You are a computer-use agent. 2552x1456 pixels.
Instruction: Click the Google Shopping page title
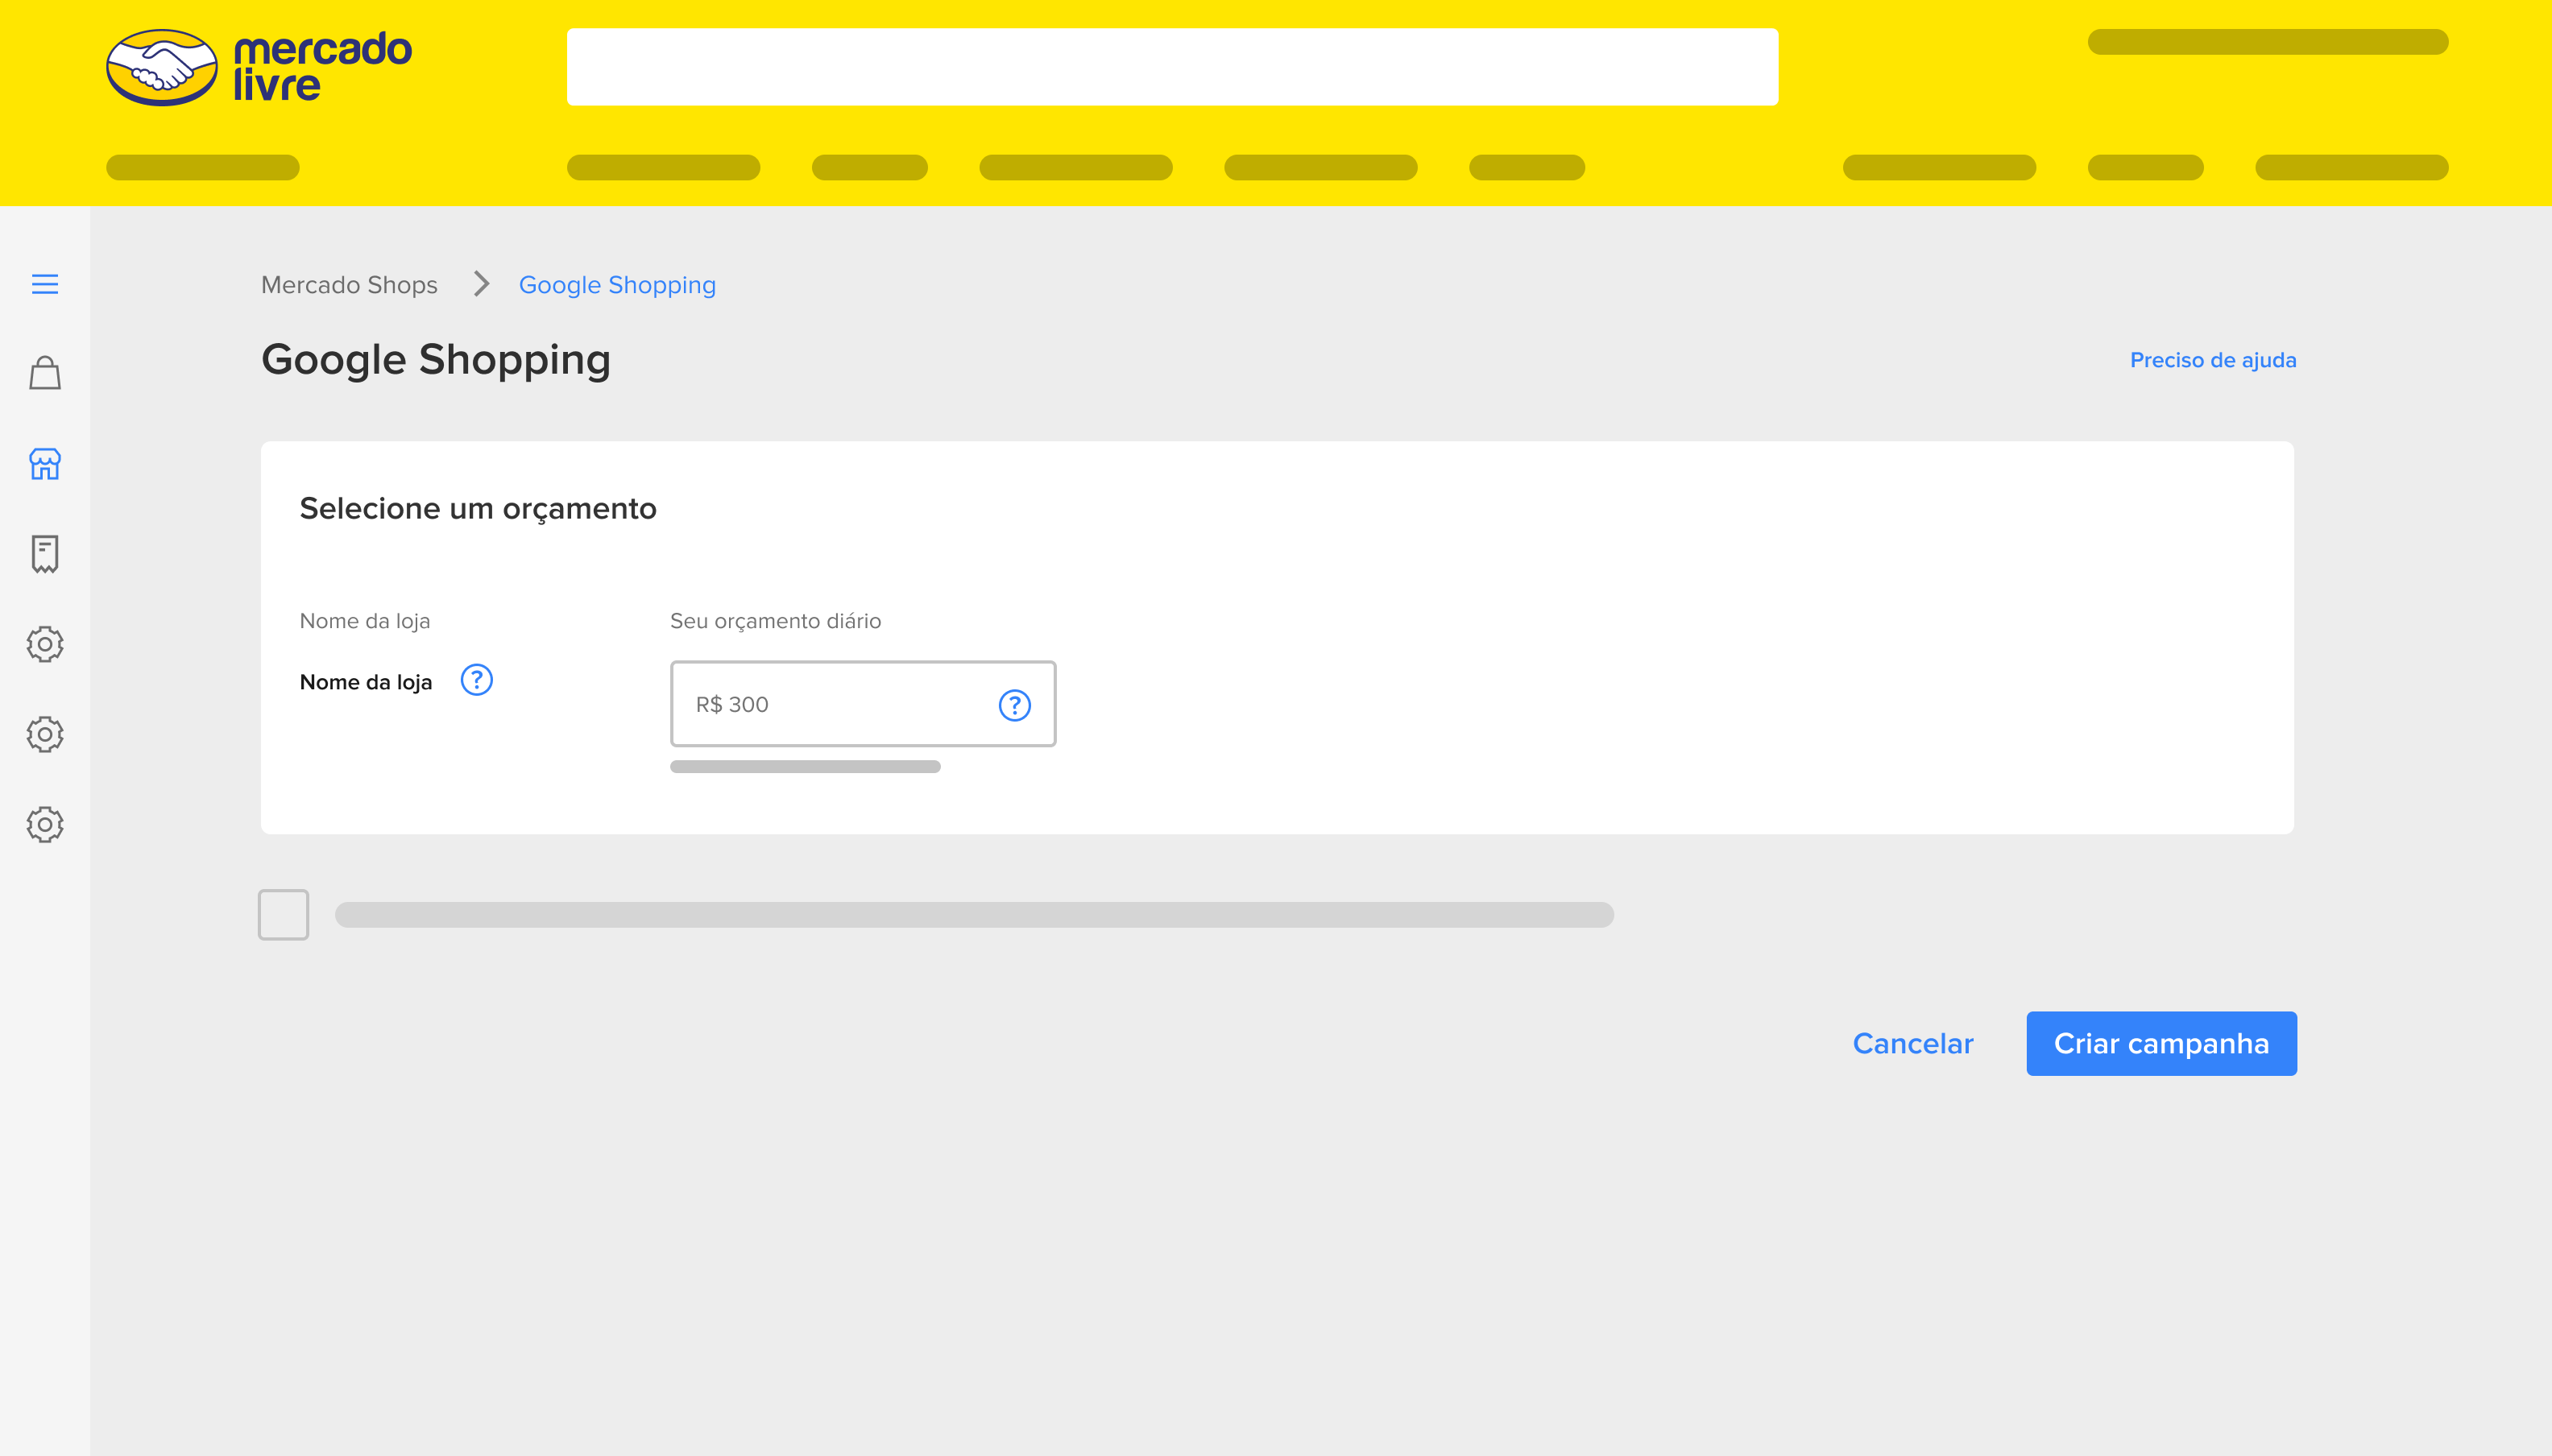[x=436, y=360]
